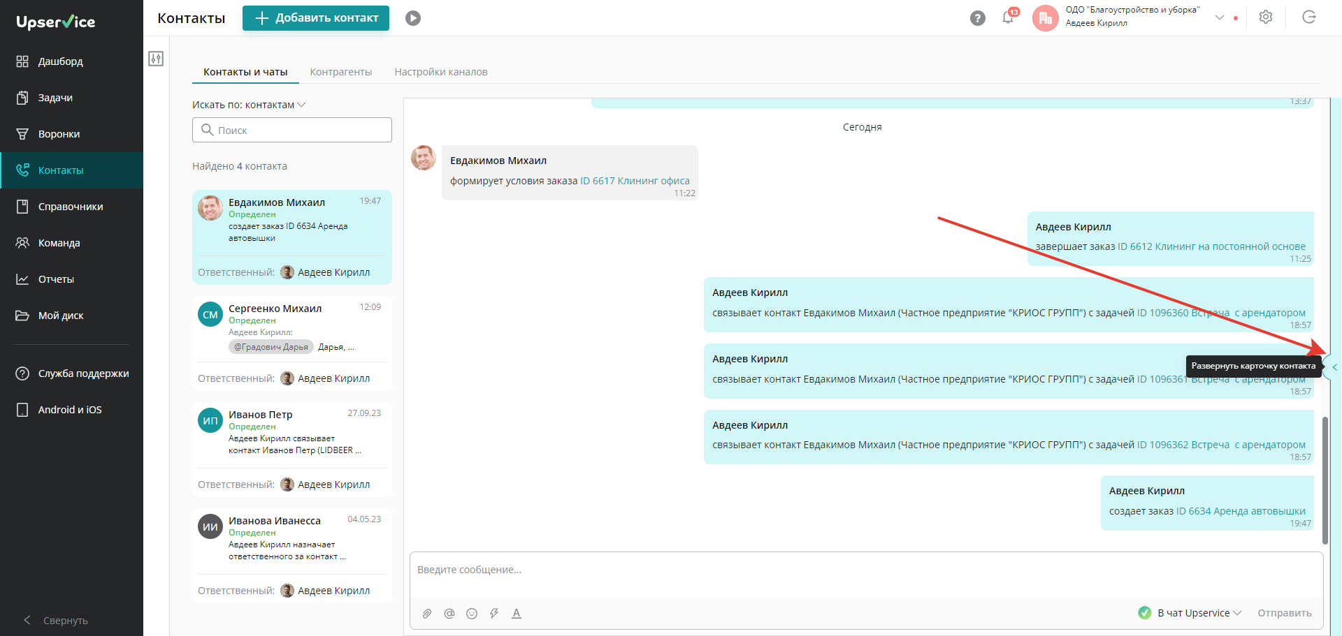Select contact Сергеенко Михаил in list
Screen dimensions: 1342x636
pyautogui.click(x=292, y=343)
